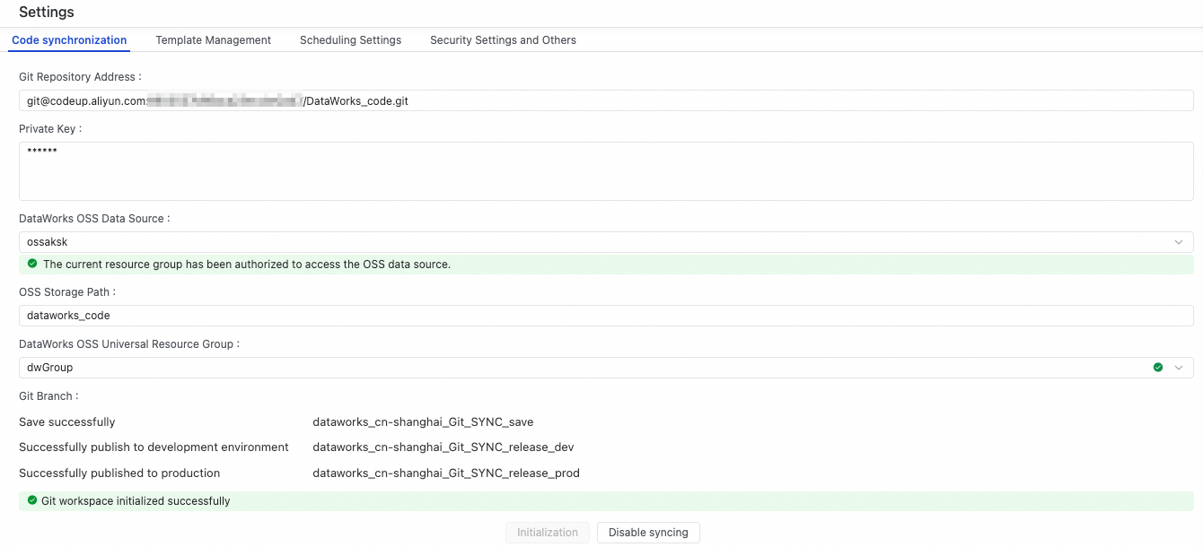Viewport: 1203px width, 547px height.
Task: Click the Git_SYNC_save branch name
Action: coord(423,422)
